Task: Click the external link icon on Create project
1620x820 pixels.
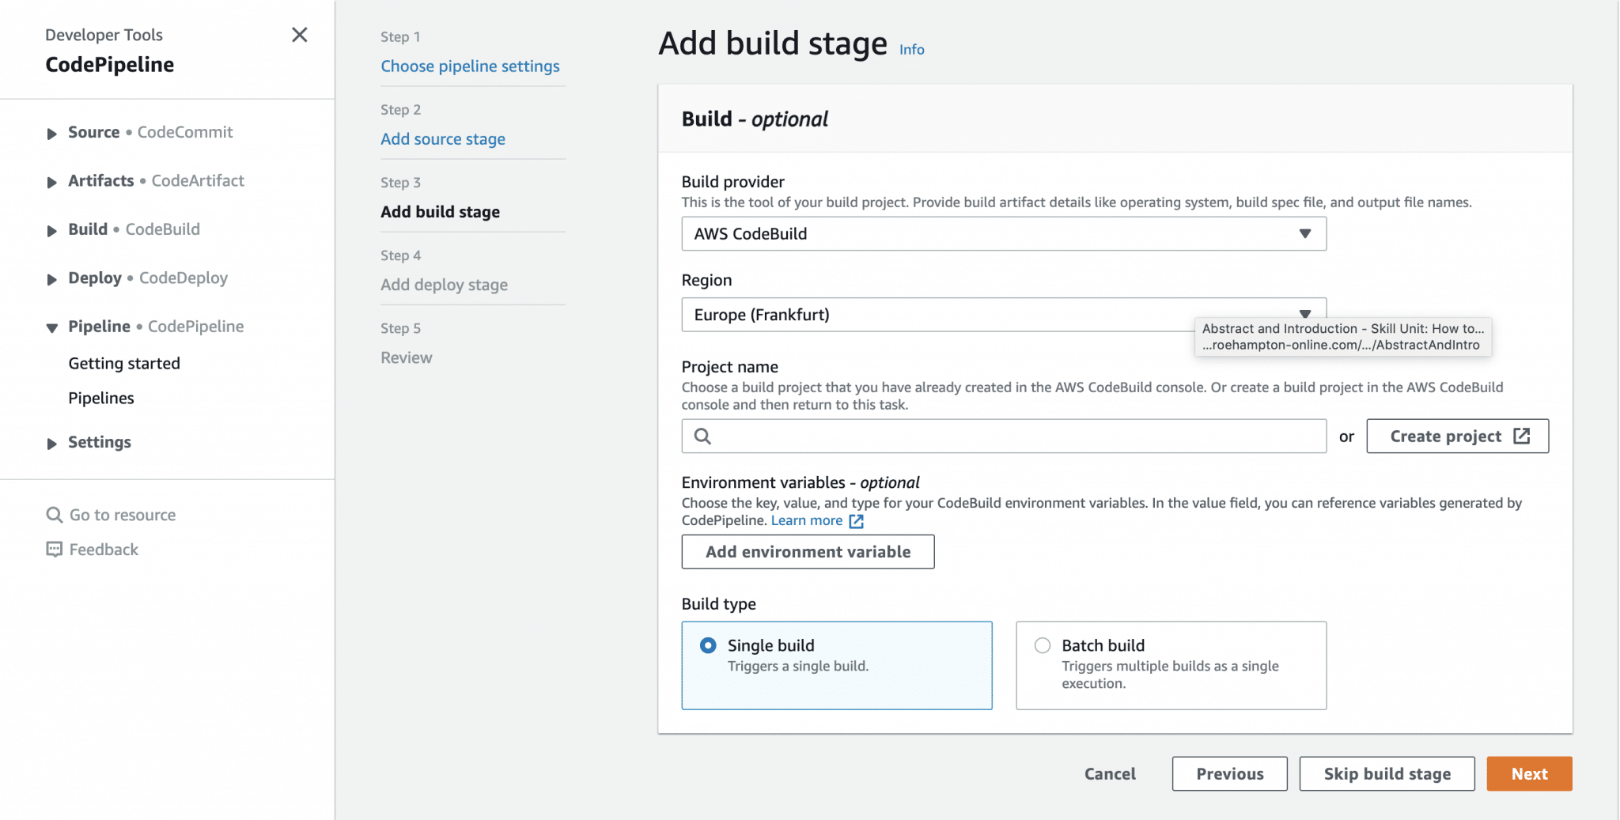Action: [x=1523, y=436]
